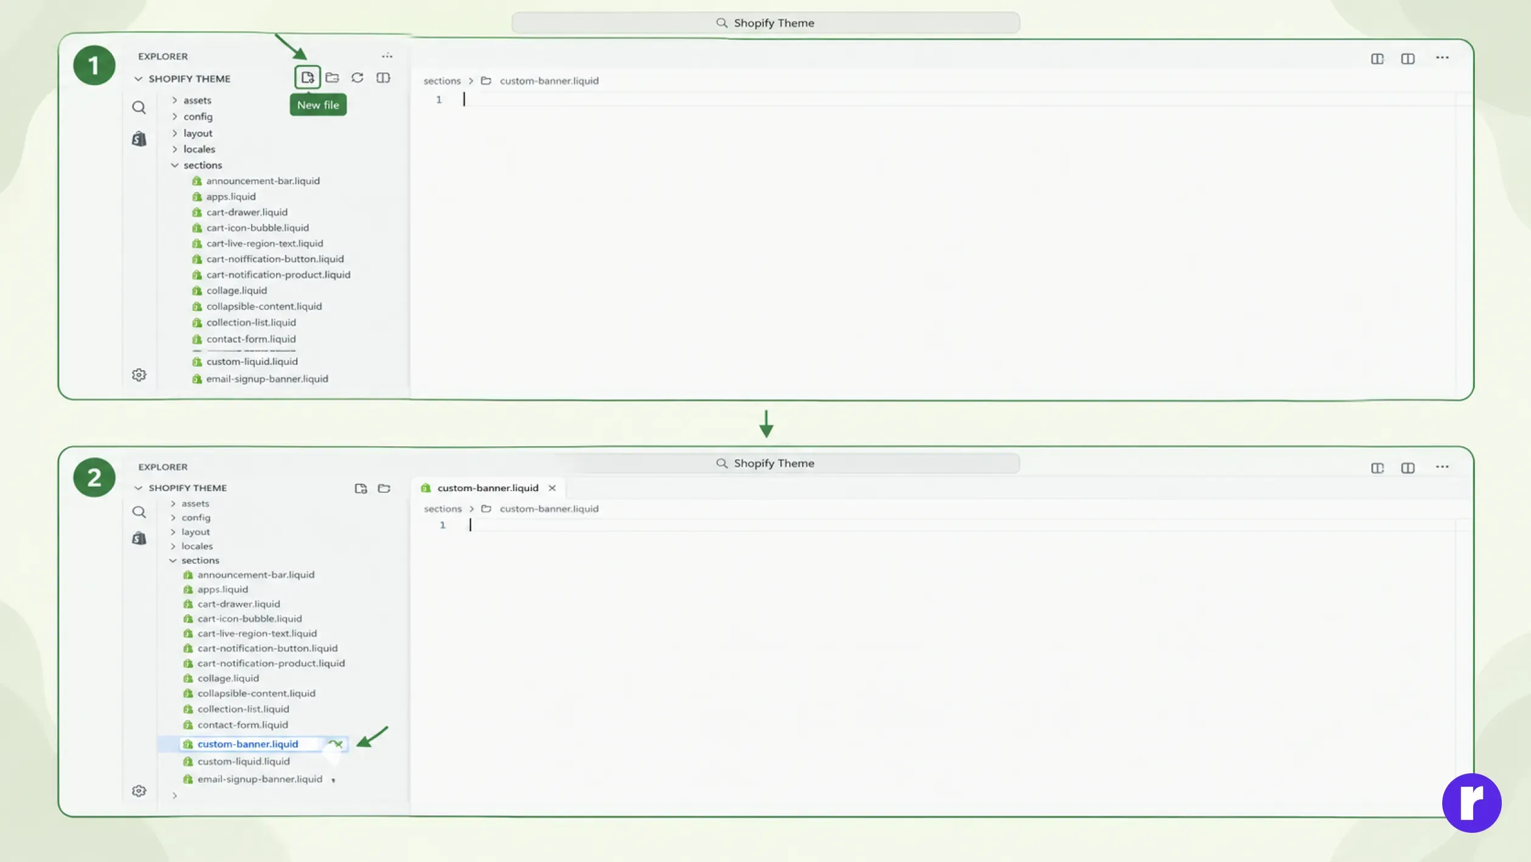Screen dimensions: 1531x862
Task: Open the settings gear in panel 2 sidebar
Action: coord(139,790)
